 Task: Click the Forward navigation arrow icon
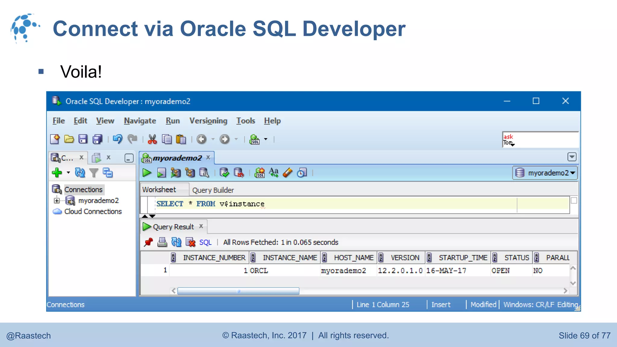(225, 139)
